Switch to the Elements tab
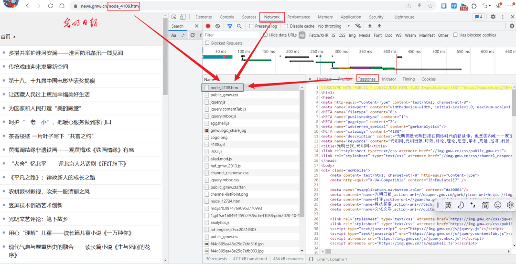The width and height of the screenshot is (516, 264). pos(204,17)
